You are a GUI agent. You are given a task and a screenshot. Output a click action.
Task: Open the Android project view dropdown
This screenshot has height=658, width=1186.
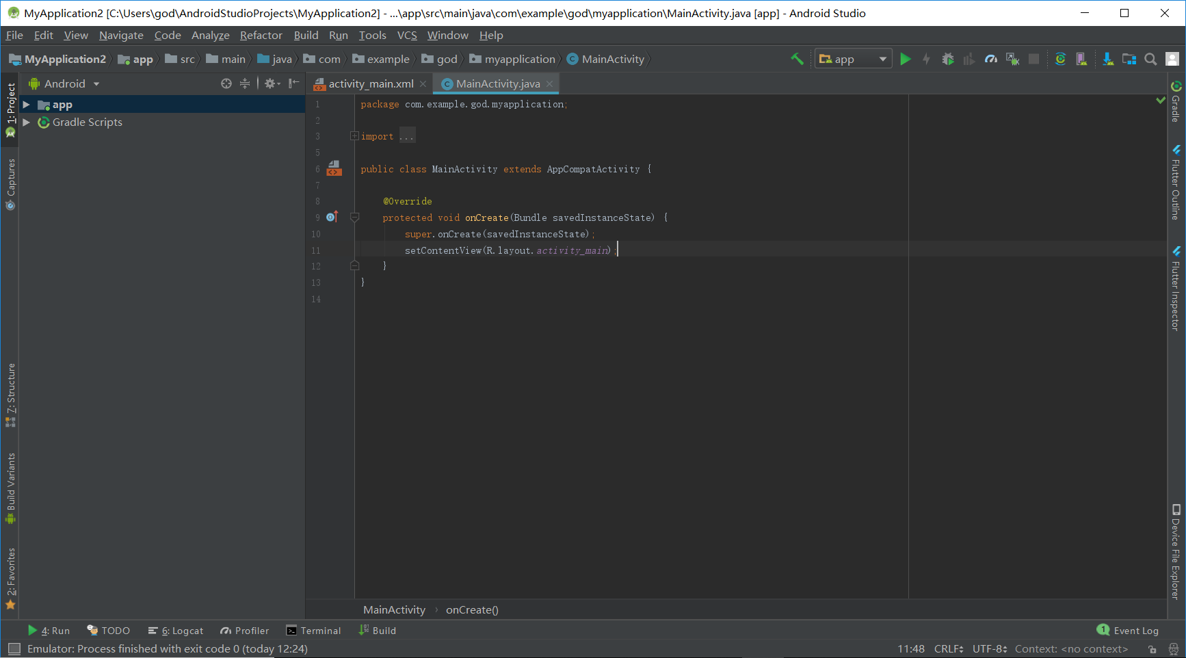coord(64,83)
